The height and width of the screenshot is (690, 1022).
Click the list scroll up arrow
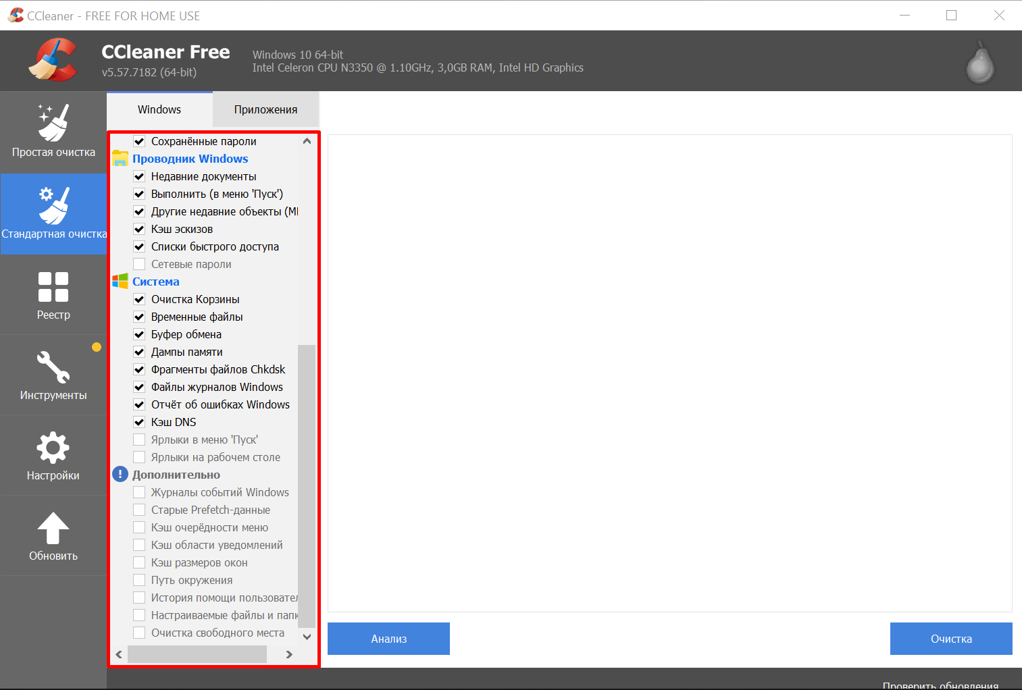click(307, 141)
